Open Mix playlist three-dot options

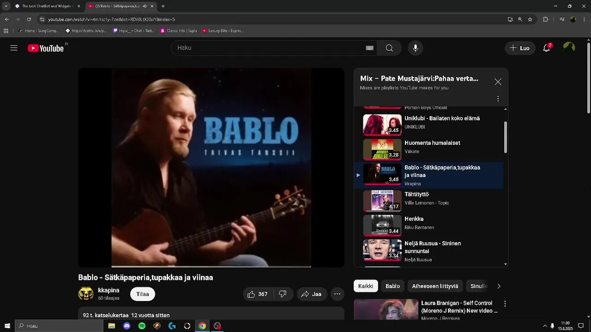(x=498, y=99)
